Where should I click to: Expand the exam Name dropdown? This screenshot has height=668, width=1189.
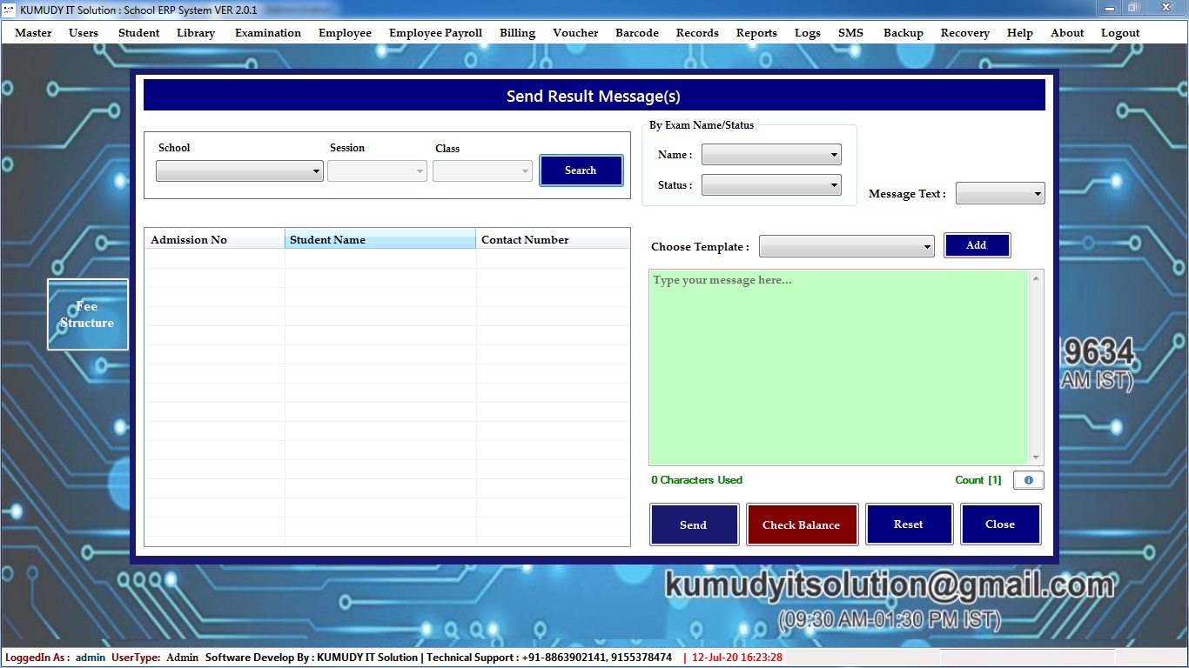[x=771, y=155]
